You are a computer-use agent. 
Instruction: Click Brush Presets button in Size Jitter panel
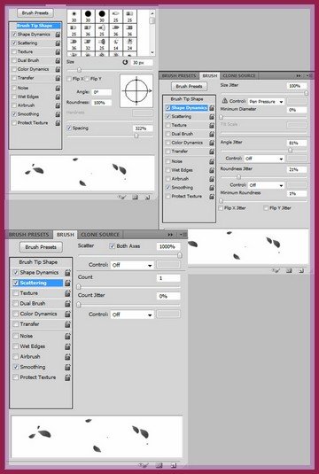tap(189, 87)
